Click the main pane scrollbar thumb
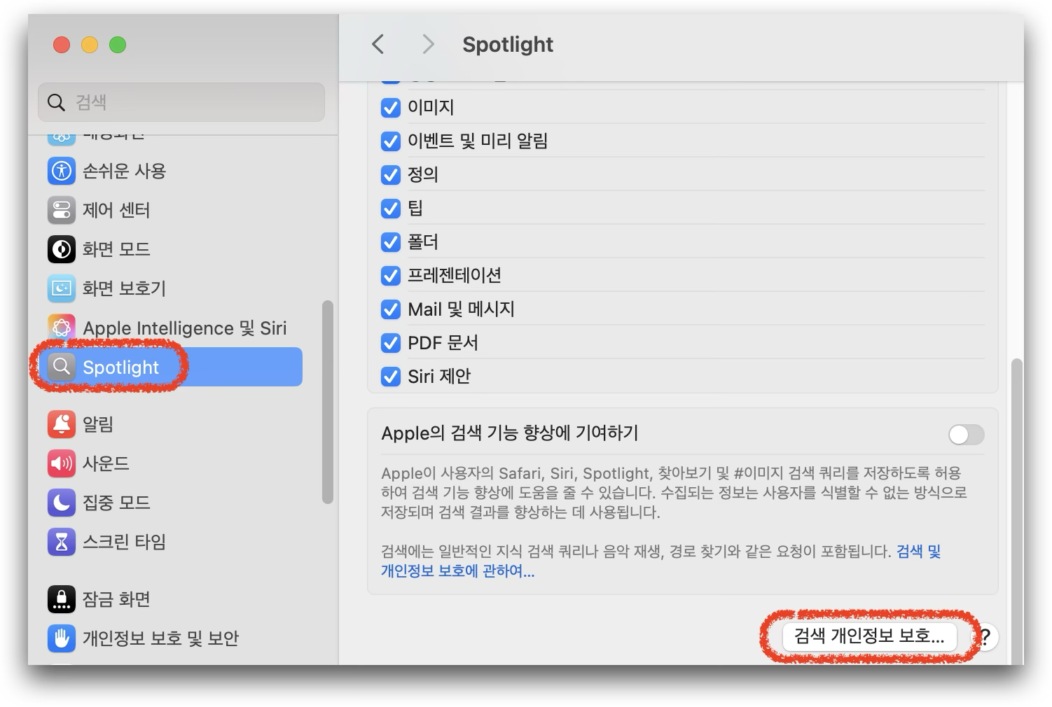Screen dimensions: 1052x707 click(1016, 511)
